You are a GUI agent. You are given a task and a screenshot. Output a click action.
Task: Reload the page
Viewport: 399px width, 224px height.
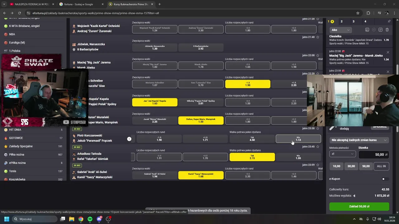tap(20, 13)
